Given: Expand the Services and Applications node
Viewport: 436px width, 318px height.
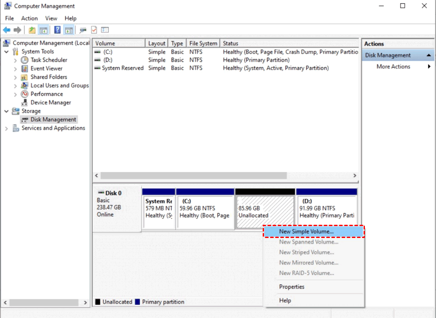Looking at the screenshot, I should tap(6, 128).
